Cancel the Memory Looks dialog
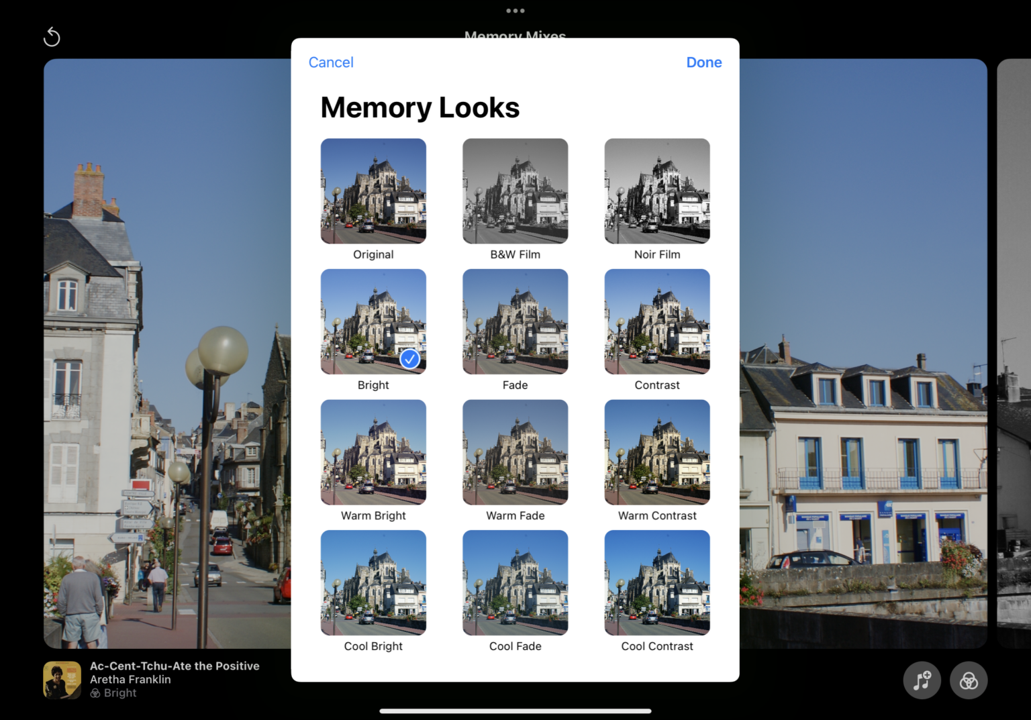1031x720 pixels. [331, 62]
